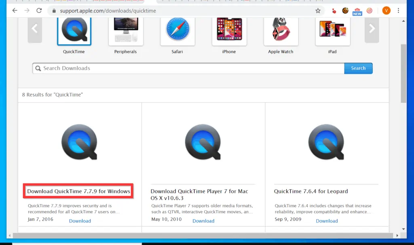Select the Peripherals category thumbnail

(x=126, y=31)
